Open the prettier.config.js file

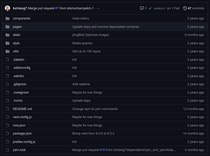[24, 142]
